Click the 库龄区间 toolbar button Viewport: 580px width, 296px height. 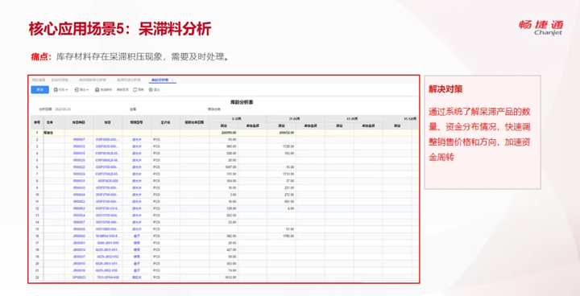pyautogui.click(x=122, y=90)
